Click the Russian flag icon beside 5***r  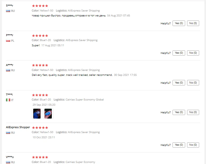[8, 11]
